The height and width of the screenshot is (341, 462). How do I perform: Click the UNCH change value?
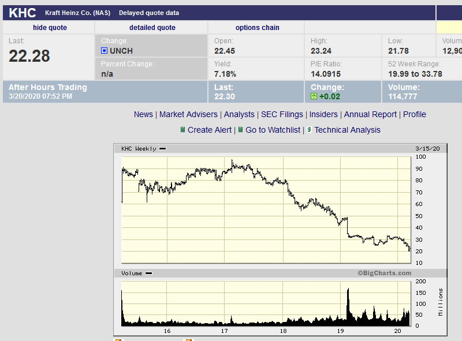pos(121,51)
